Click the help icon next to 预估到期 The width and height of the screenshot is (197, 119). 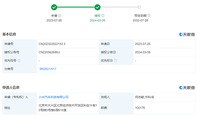(x=149, y=15)
